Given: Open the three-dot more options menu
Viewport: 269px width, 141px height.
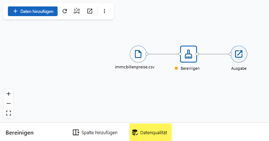Looking at the screenshot, I should coord(104,11).
